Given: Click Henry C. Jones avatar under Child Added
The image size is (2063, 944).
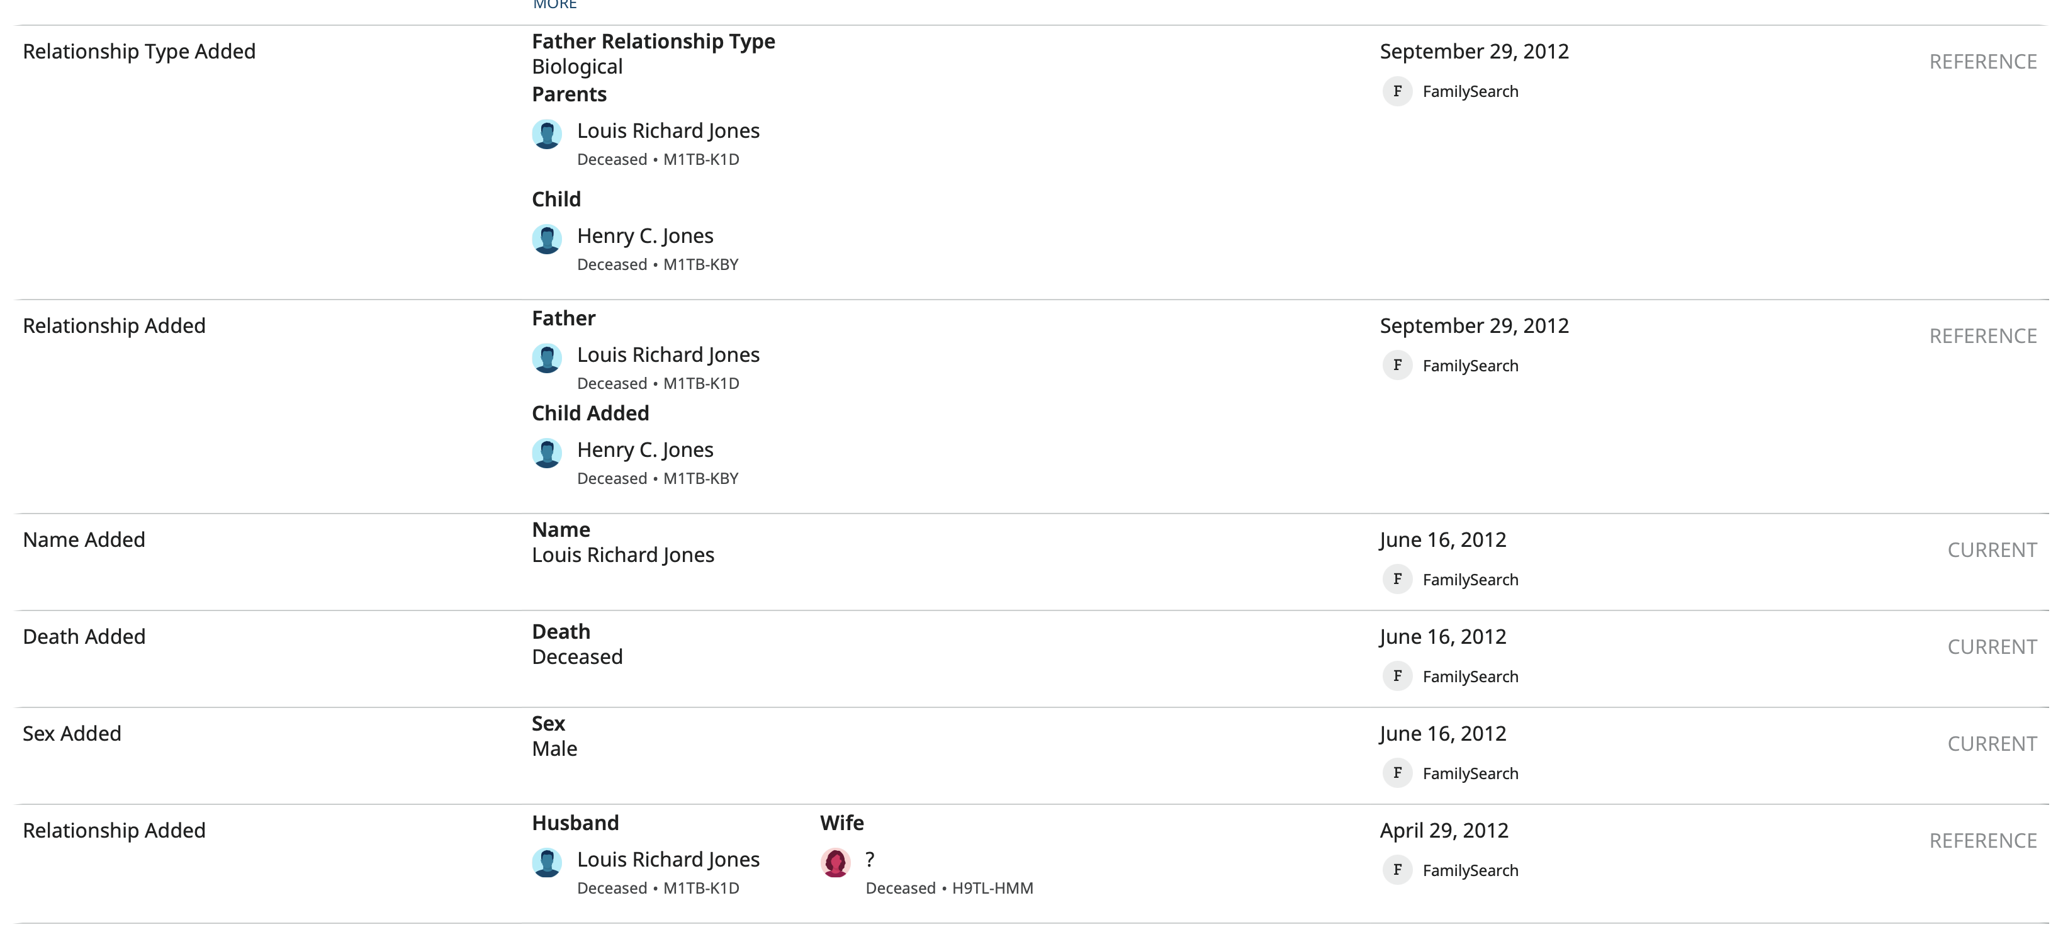Looking at the screenshot, I should coord(547,453).
